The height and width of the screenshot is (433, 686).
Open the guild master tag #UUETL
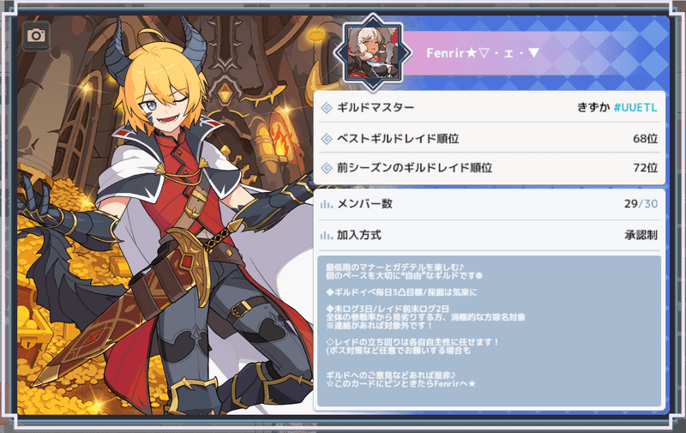pyautogui.click(x=635, y=107)
